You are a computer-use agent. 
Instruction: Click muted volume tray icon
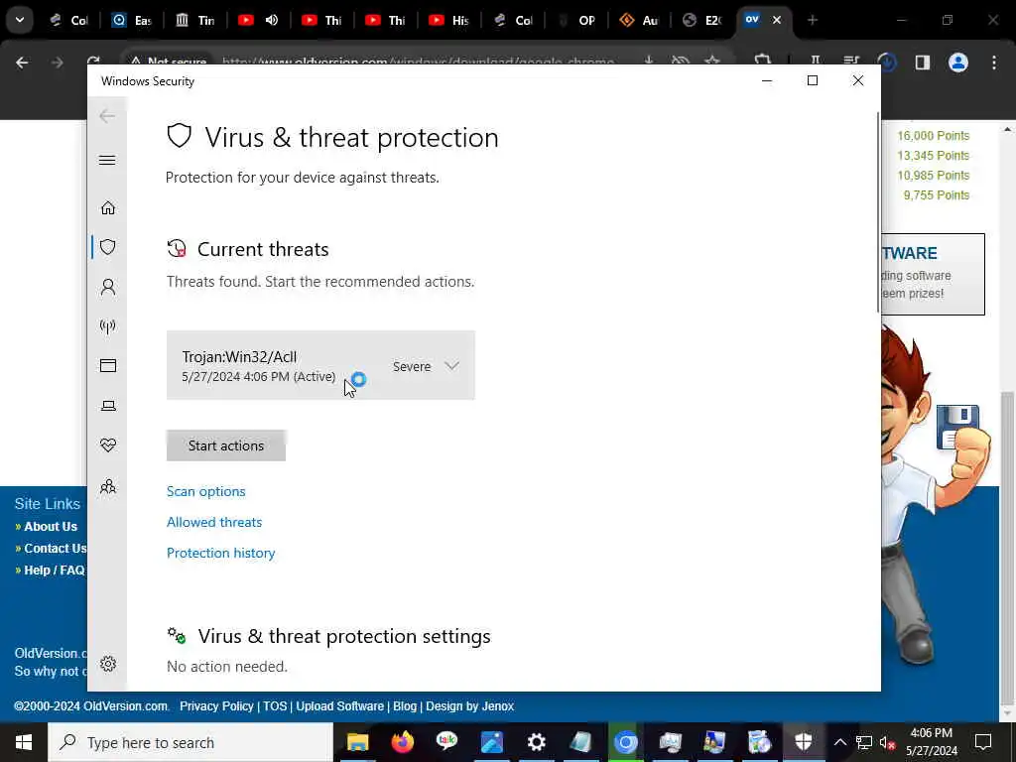click(886, 742)
